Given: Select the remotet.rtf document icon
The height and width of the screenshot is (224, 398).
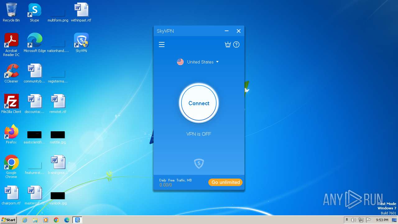Looking at the screenshot, I should (58, 104).
